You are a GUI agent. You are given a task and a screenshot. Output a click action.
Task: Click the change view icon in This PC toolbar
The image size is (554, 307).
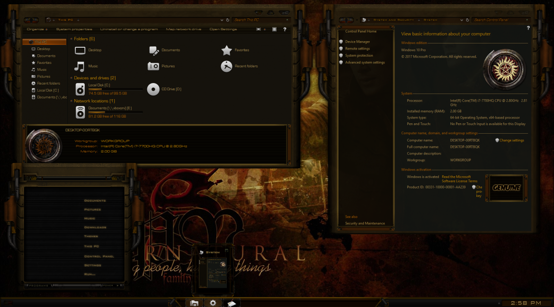[x=259, y=29]
